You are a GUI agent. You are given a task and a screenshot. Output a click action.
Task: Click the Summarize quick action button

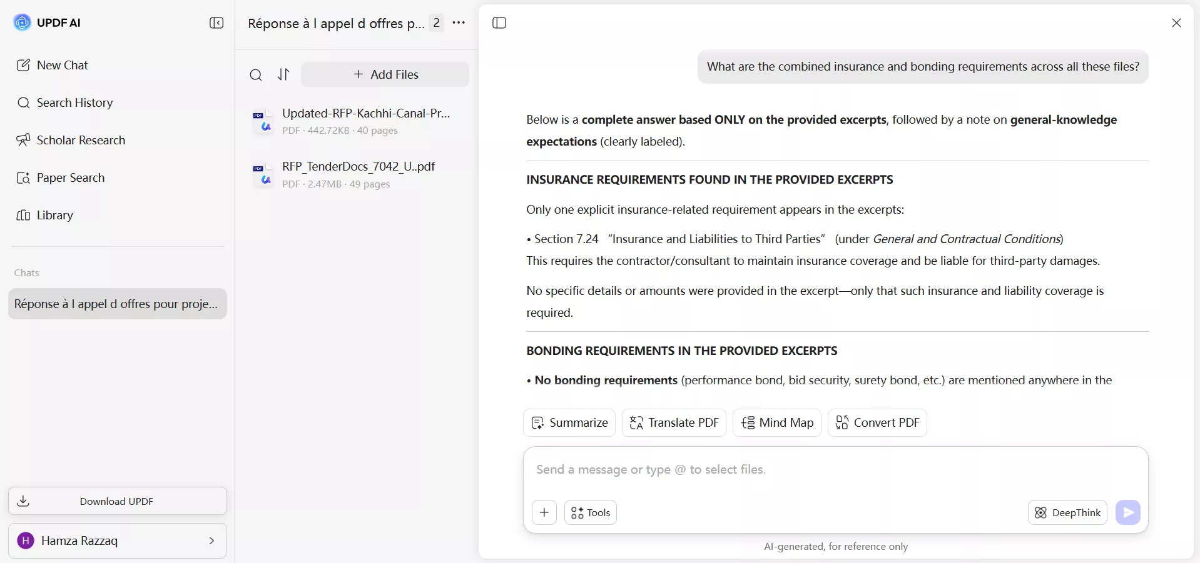(569, 422)
